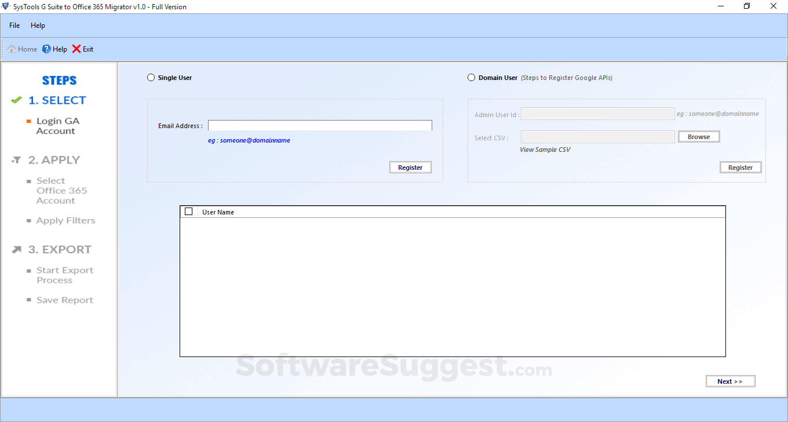788x422 pixels.
Task: Close the Migrator window
Action: tap(774, 6)
